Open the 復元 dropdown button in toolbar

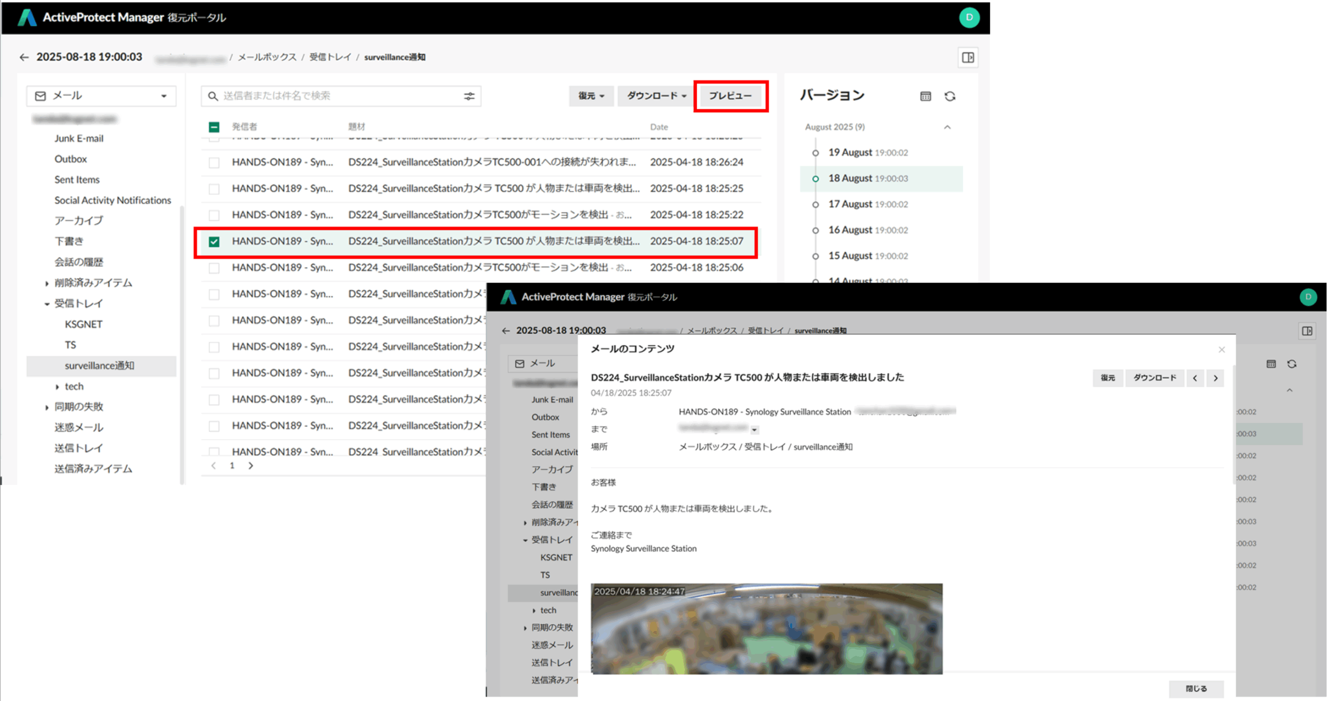tap(591, 96)
